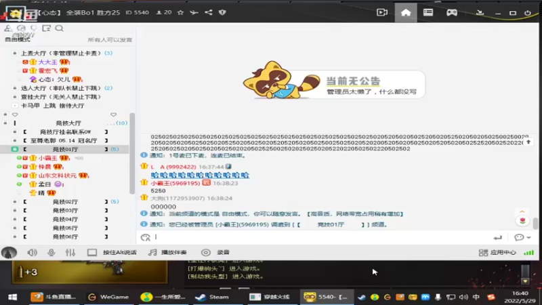Click the user profile icon above channel tree

point(8,28)
